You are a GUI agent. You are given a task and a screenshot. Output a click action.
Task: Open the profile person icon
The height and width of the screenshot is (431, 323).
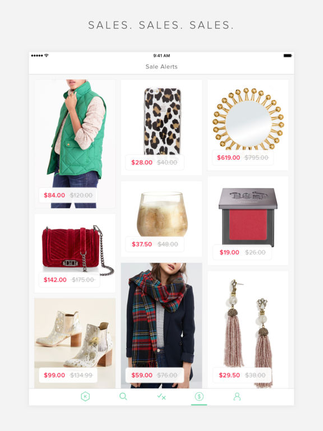point(237,396)
